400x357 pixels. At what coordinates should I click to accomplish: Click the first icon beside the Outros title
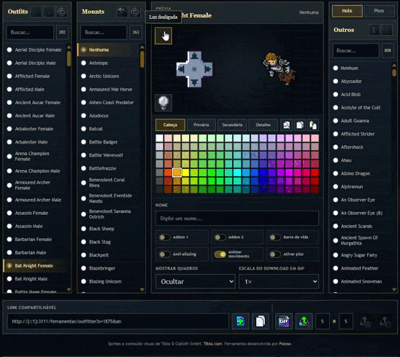(x=374, y=30)
